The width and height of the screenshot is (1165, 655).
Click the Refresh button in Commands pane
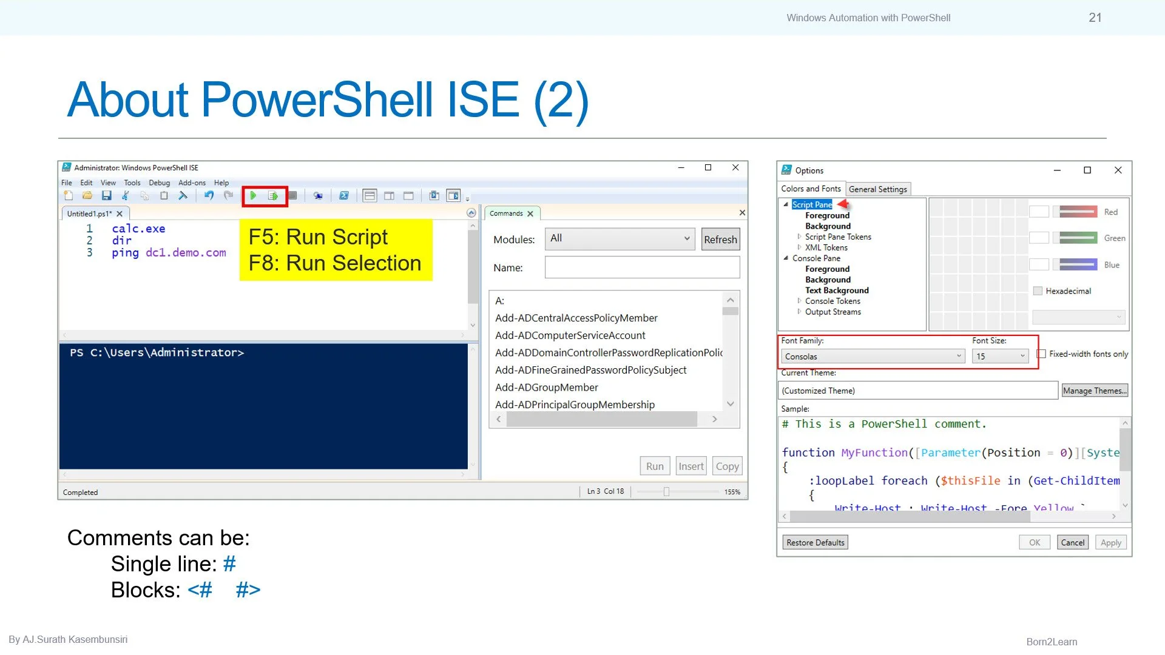(720, 240)
